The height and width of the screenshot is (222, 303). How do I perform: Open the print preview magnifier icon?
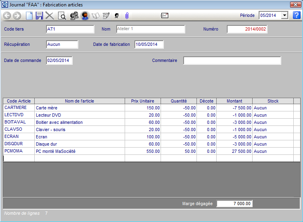click(62, 16)
